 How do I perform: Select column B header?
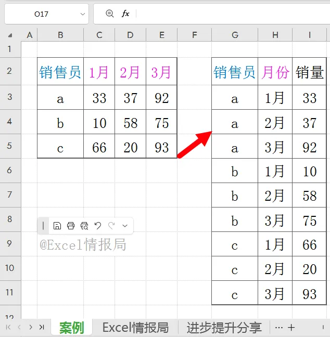(60, 35)
